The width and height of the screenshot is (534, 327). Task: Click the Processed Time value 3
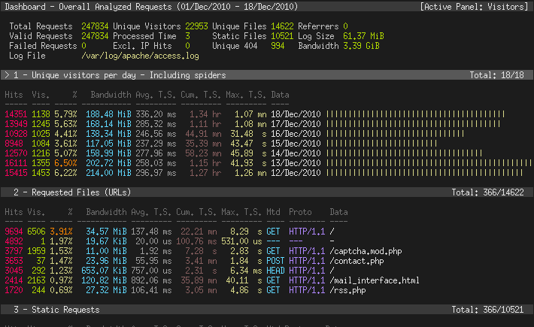[187, 36]
